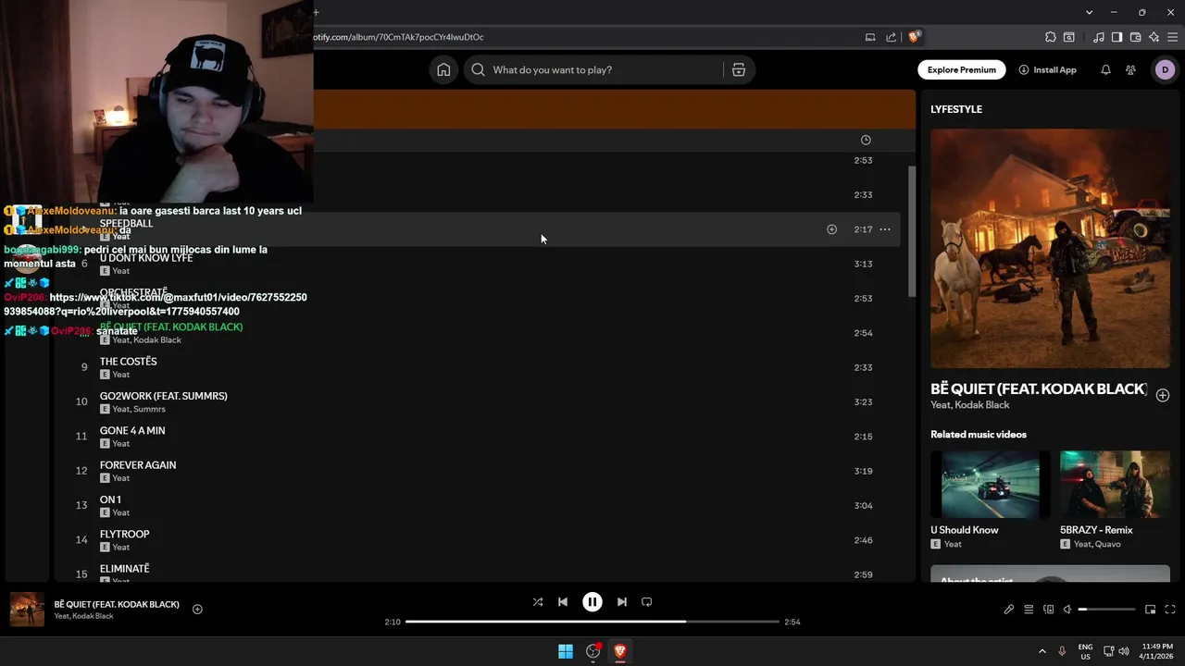Toggle repeat mode

[x=647, y=602]
